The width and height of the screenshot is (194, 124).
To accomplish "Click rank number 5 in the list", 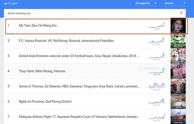I will [8, 86].
